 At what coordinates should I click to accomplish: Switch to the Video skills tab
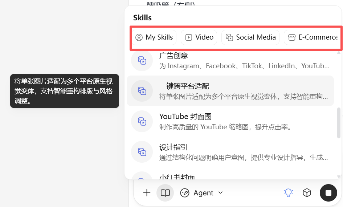tap(199, 37)
